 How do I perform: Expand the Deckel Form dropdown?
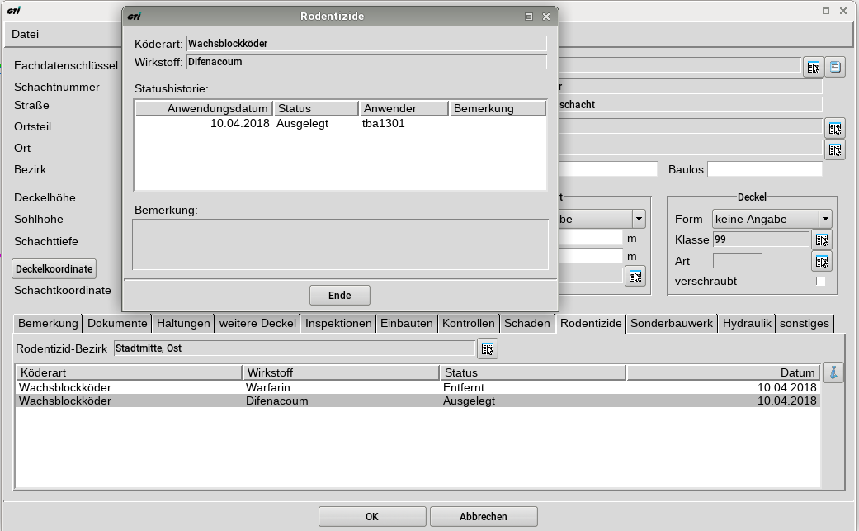(824, 219)
